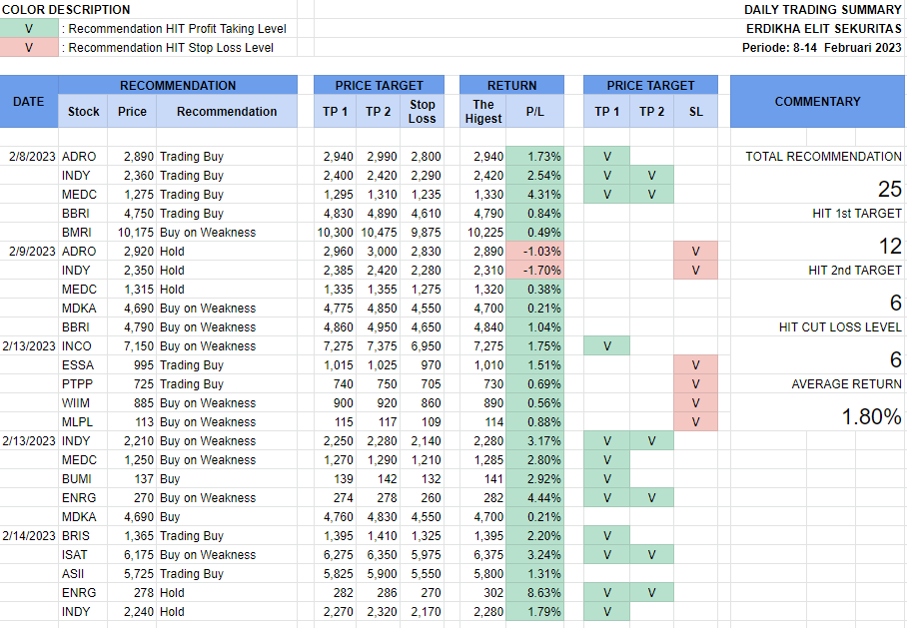Select the Stop Loss column header
Screen dimensions: 907x628
click(x=423, y=111)
